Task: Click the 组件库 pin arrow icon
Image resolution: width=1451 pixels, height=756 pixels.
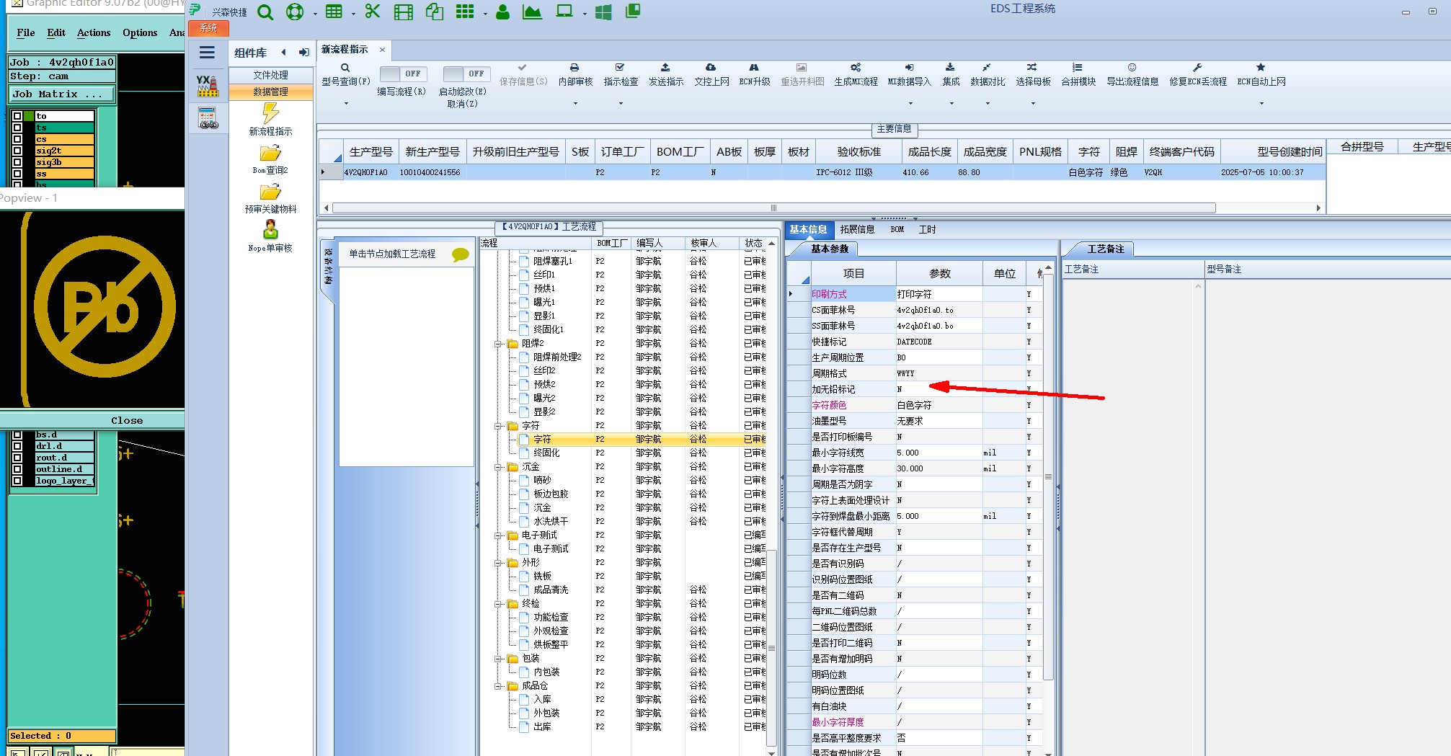Action: pos(304,53)
